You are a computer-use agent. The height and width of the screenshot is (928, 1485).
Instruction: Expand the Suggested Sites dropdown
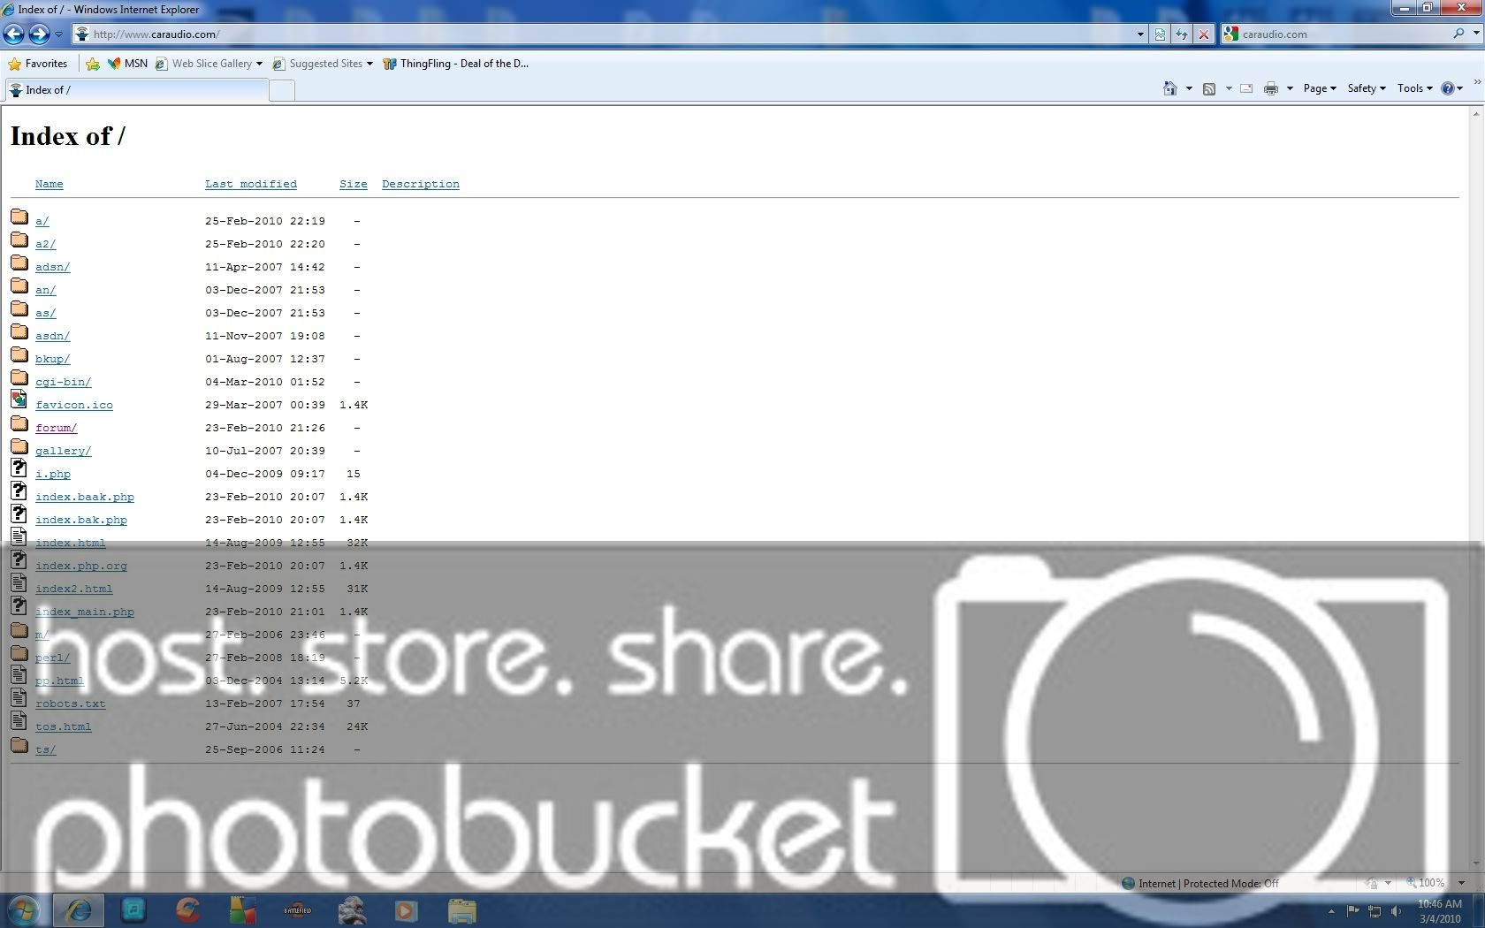pos(369,64)
